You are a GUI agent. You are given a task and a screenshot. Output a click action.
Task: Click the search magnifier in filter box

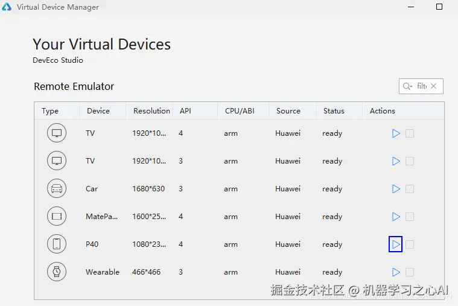tap(407, 86)
